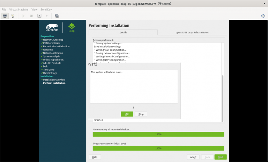This screenshot has height=162, width=268.
Task: Open the manage VM snapshots icon
Action: click(57, 16)
